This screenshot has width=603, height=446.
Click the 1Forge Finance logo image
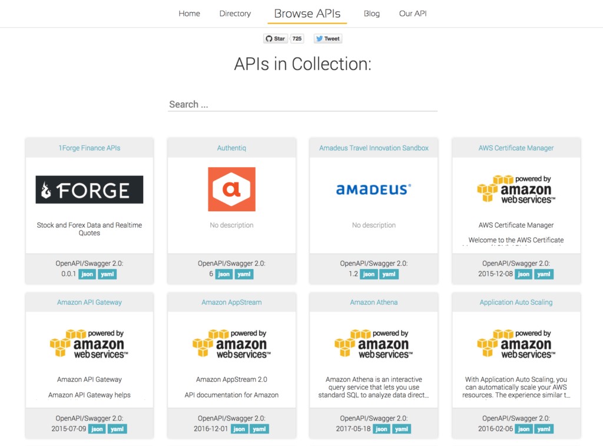coord(89,189)
